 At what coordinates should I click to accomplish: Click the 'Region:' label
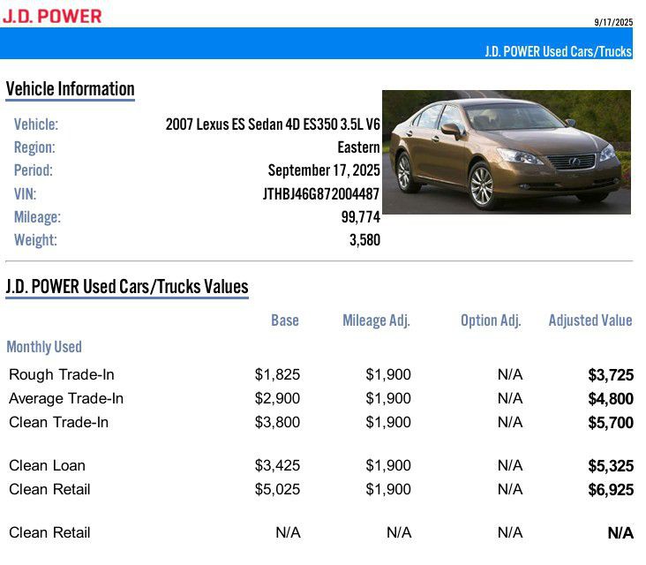34,147
